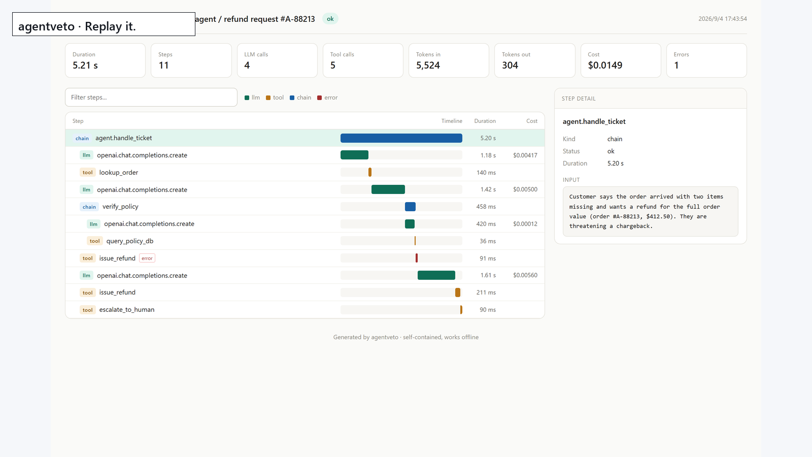The height and width of the screenshot is (457, 812).
Task: Click the blue timeline bar for agent.handle_ticket
Action: click(x=401, y=138)
